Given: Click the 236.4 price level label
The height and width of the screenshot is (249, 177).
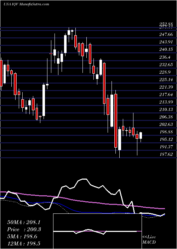Looking at the screenshot, I should tap(165, 57).
